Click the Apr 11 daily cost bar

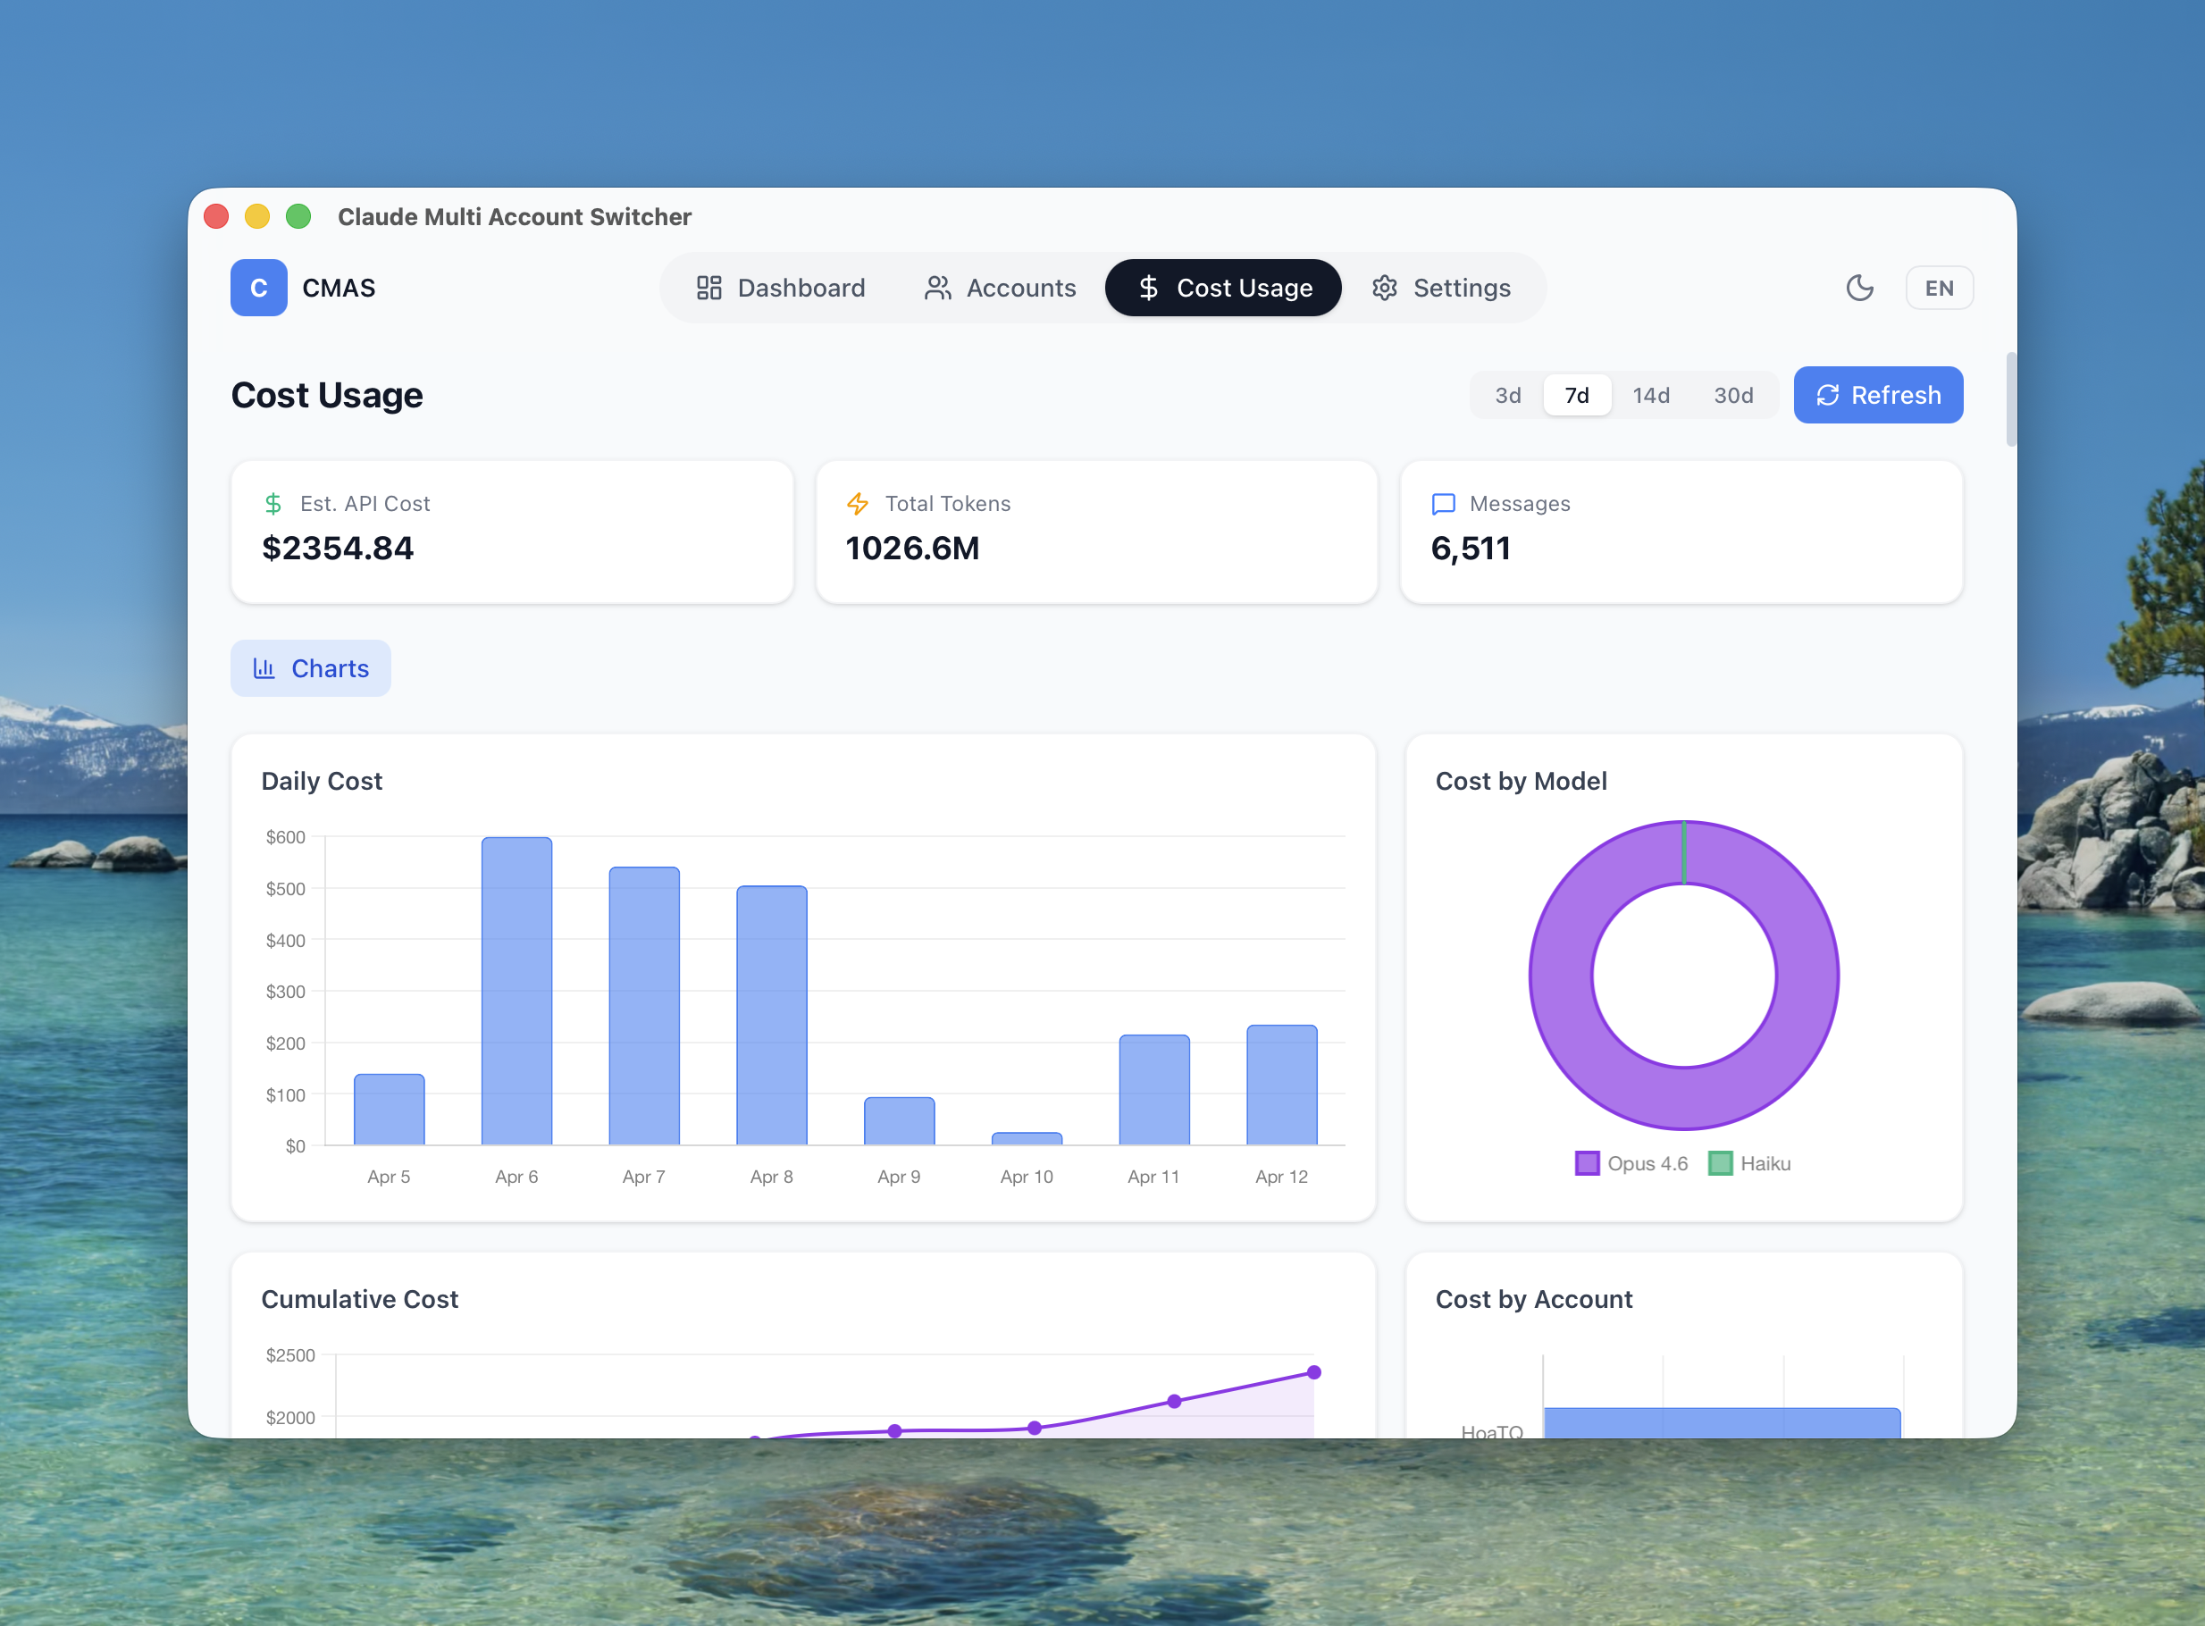[1154, 1090]
